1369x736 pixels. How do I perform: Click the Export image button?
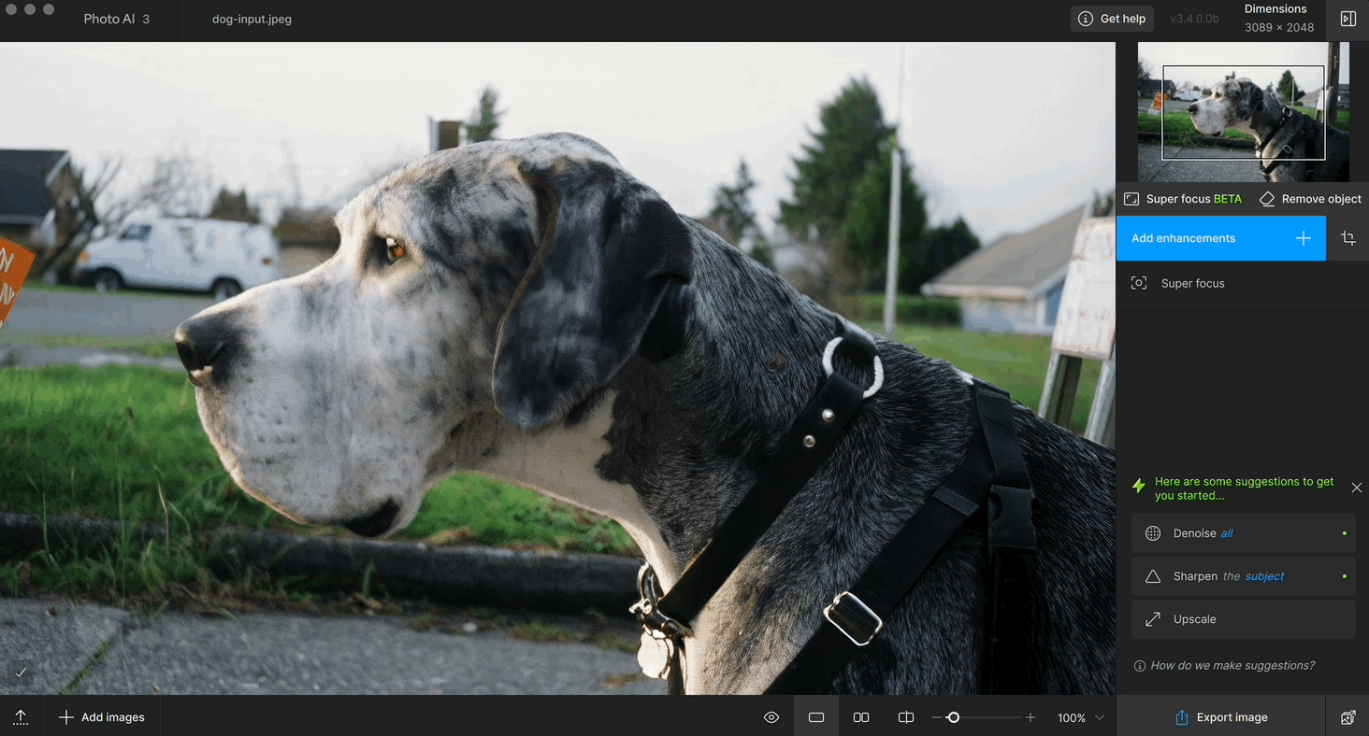pos(1221,717)
